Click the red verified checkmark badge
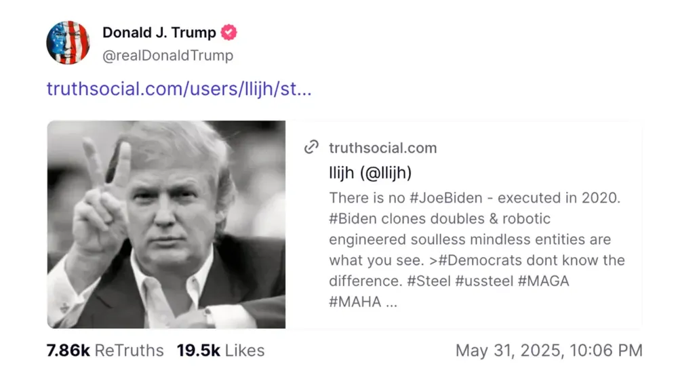The width and height of the screenshot is (678, 383). coord(230,33)
